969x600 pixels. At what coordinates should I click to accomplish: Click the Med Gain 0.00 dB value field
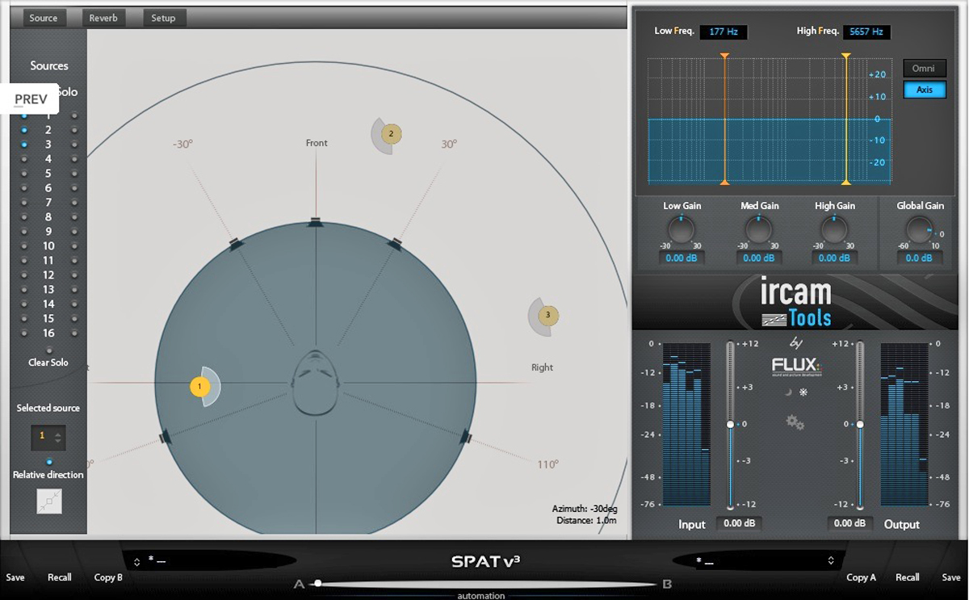758,258
